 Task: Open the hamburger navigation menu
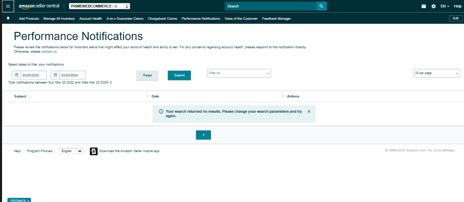click(x=8, y=6)
